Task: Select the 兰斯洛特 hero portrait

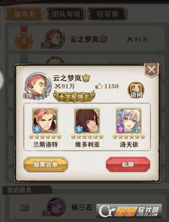Action: (x=45, y=120)
